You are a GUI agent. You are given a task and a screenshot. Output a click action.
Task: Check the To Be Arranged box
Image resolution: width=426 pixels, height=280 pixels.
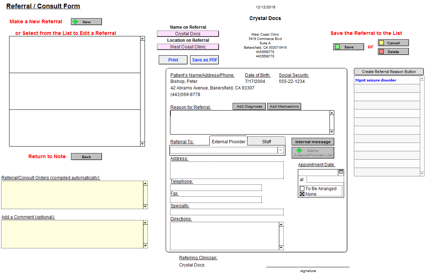click(x=302, y=189)
